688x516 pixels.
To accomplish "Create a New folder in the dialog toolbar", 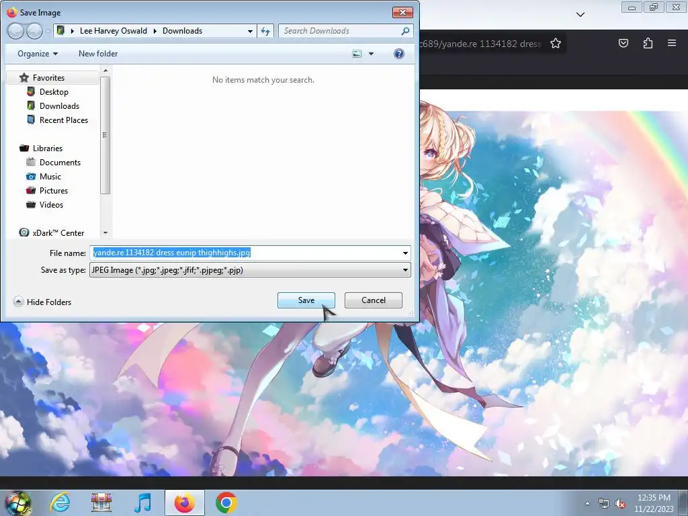I will pos(98,54).
